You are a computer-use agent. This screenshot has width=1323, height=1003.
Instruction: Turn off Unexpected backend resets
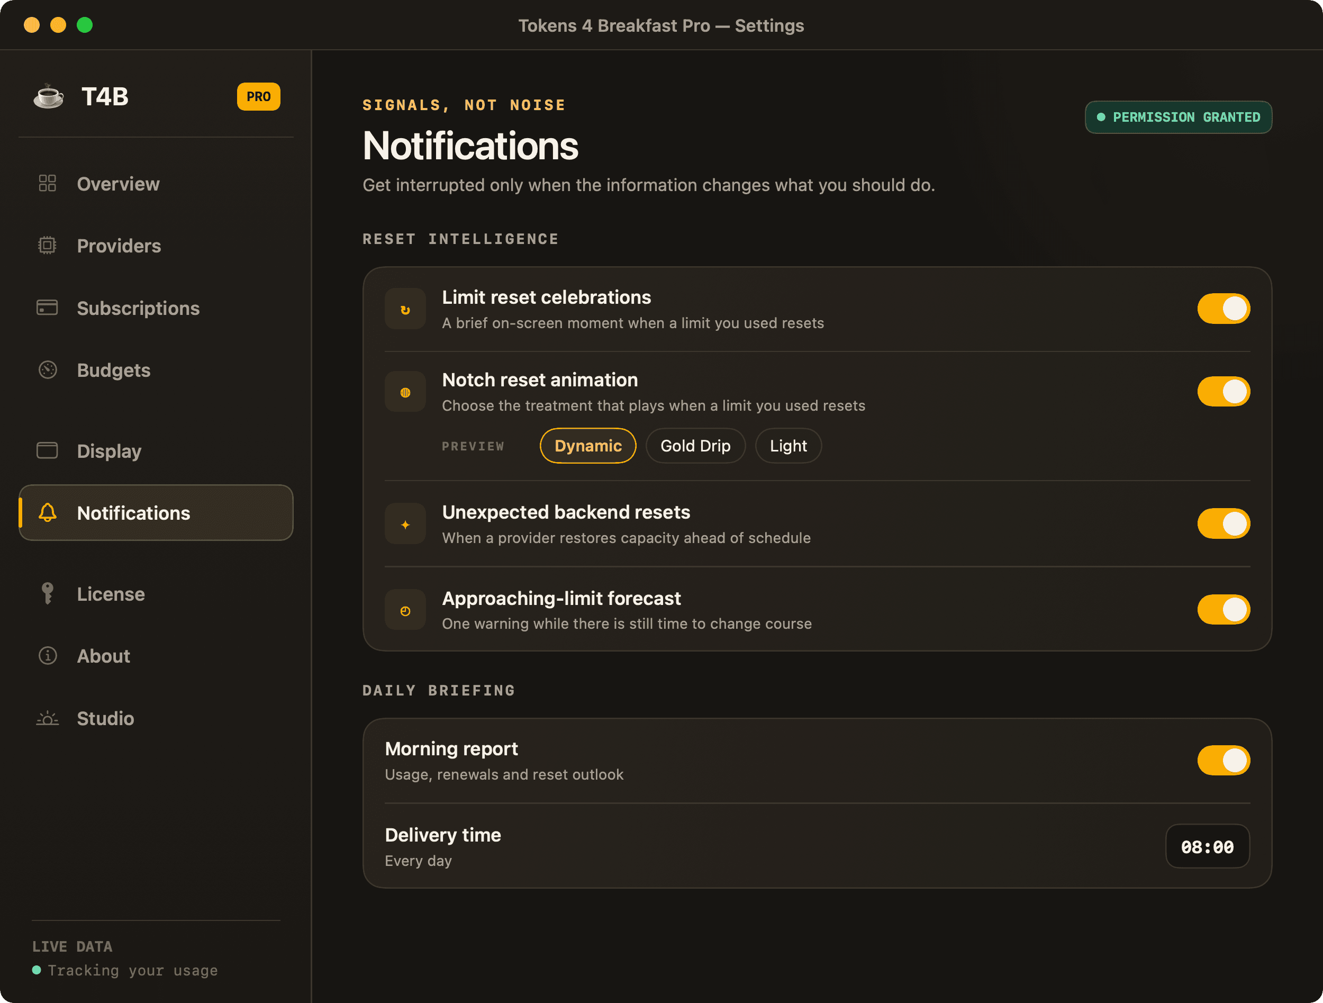point(1223,523)
